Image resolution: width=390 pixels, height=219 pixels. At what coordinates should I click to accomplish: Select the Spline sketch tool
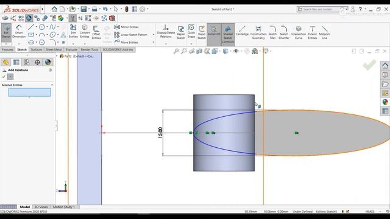(52, 27)
